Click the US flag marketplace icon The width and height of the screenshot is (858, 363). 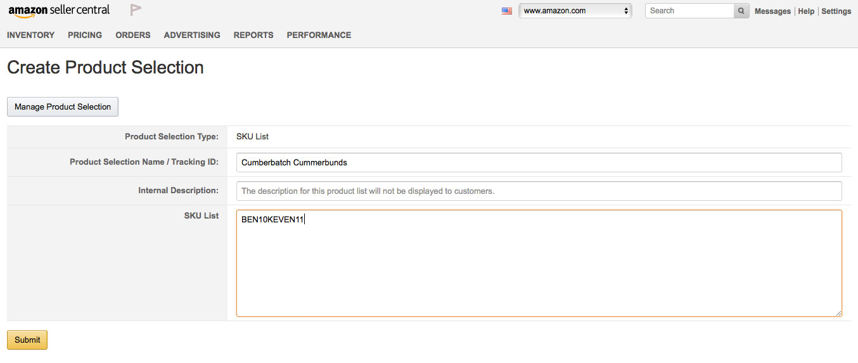click(506, 11)
